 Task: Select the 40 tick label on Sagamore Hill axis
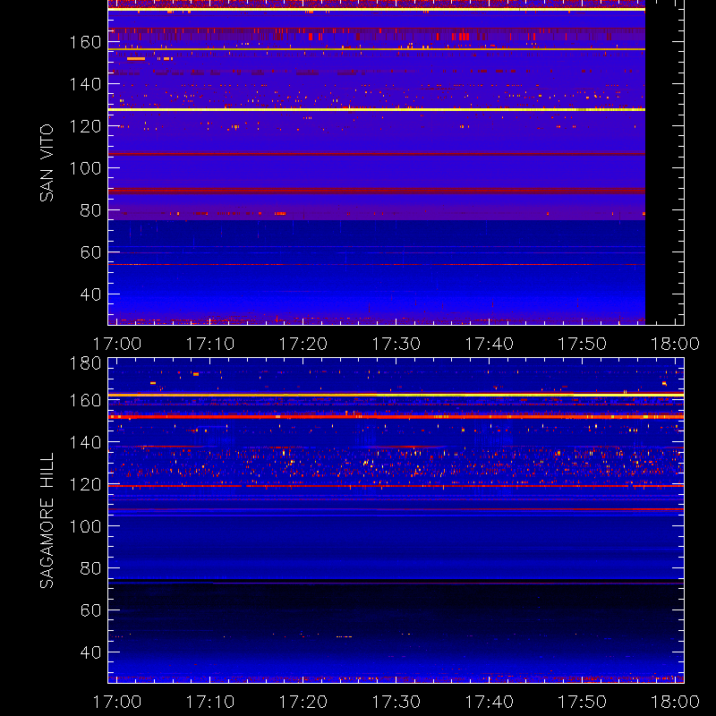(x=90, y=652)
